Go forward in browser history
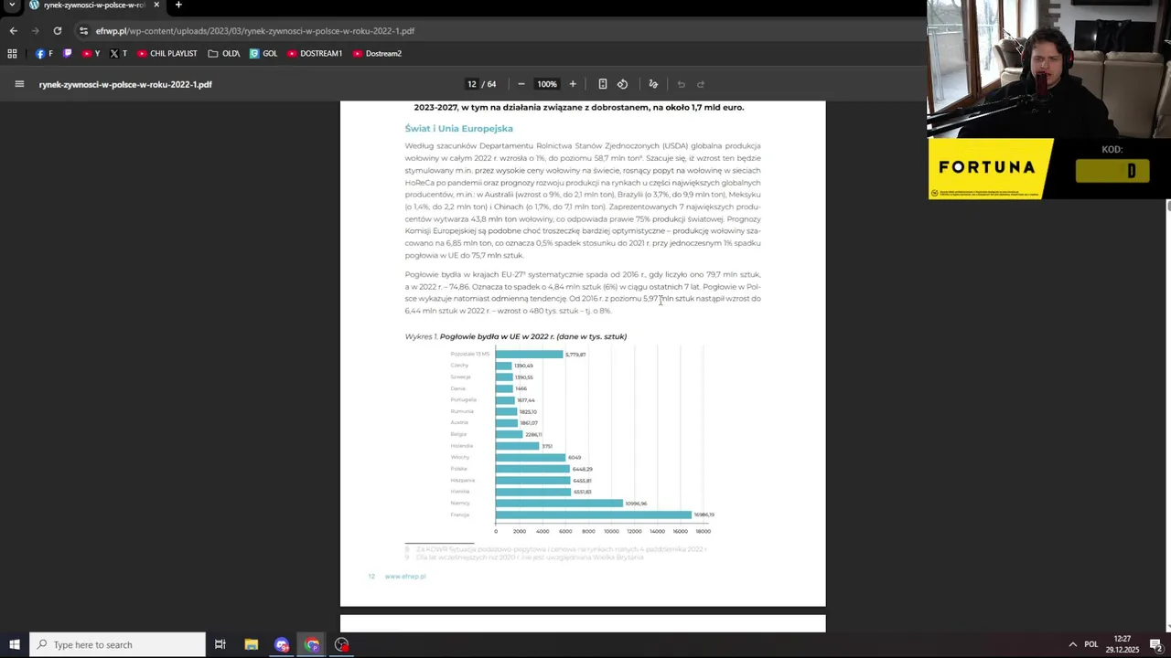 coord(35,30)
